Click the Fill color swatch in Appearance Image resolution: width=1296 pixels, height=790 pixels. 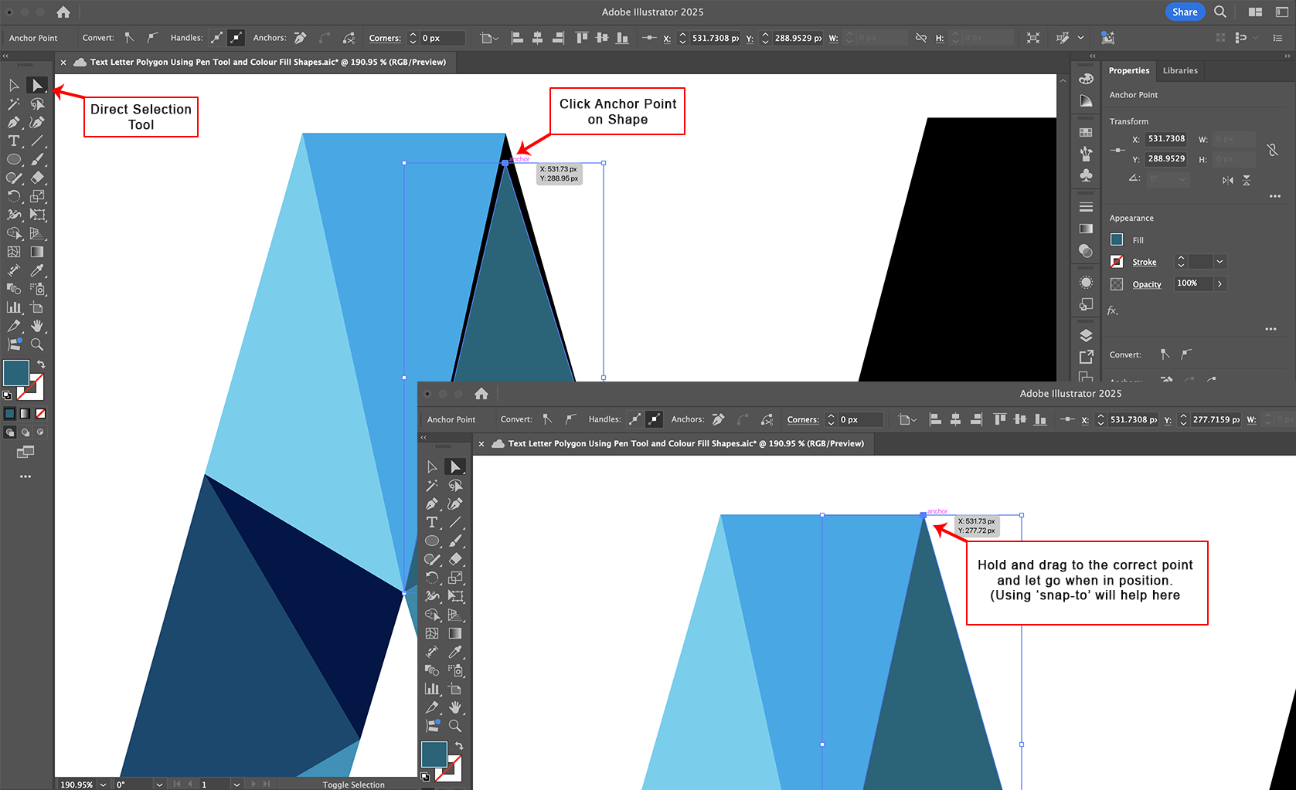click(1117, 239)
